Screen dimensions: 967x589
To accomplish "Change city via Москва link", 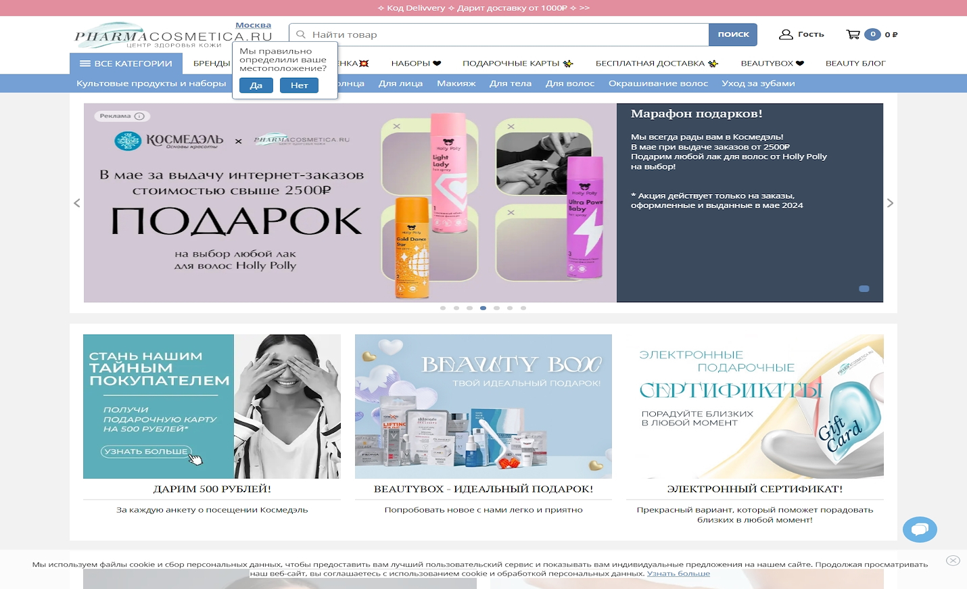I will [x=253, y=25].
